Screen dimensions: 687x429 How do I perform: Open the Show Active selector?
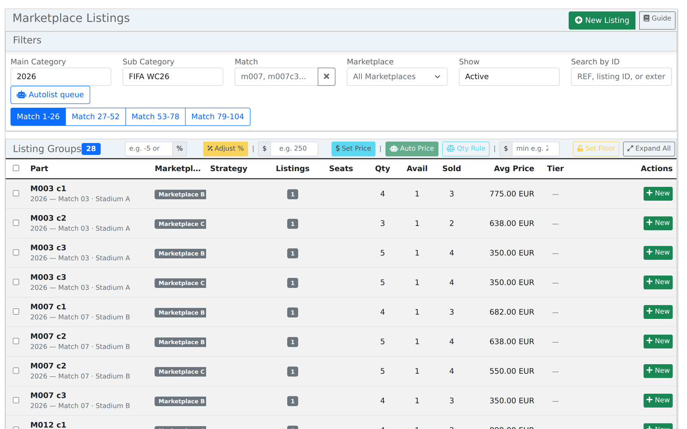tap(509, 77)
